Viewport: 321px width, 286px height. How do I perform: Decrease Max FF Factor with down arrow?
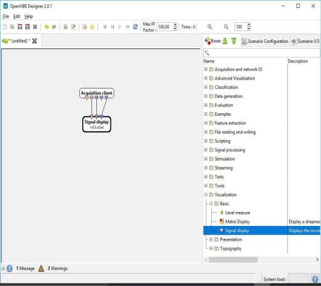(176, 29)
